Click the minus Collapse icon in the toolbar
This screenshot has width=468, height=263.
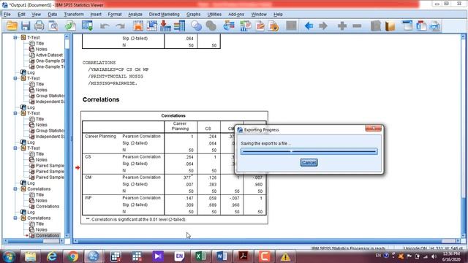point(357,26)
